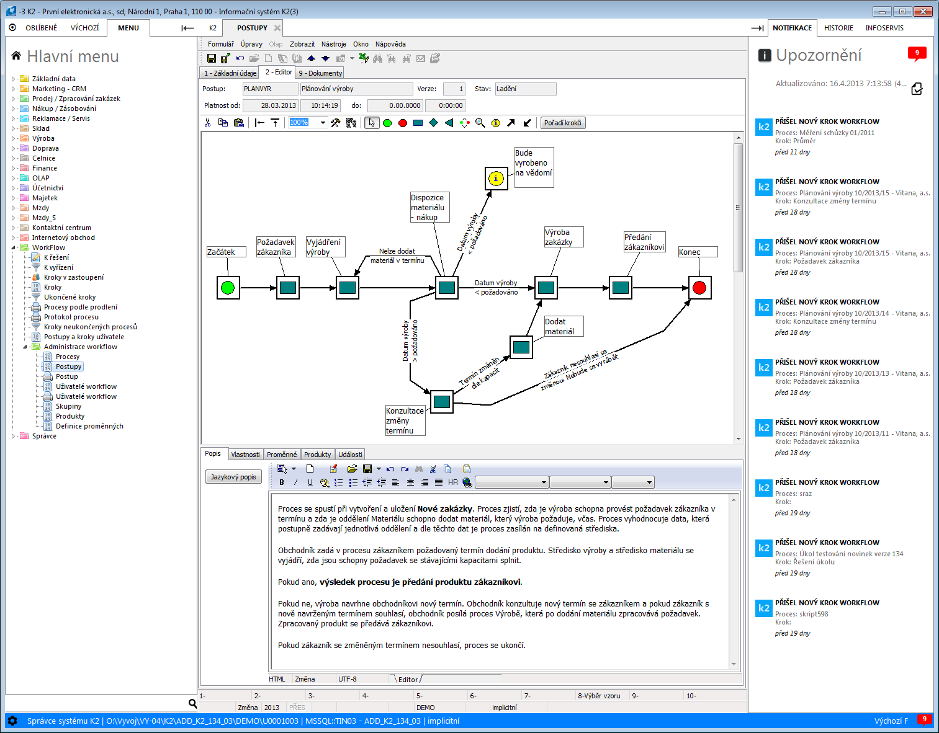Activate the magnifier tool in diagram toolbar
The image size is (939, 733).
click(480, 123)
